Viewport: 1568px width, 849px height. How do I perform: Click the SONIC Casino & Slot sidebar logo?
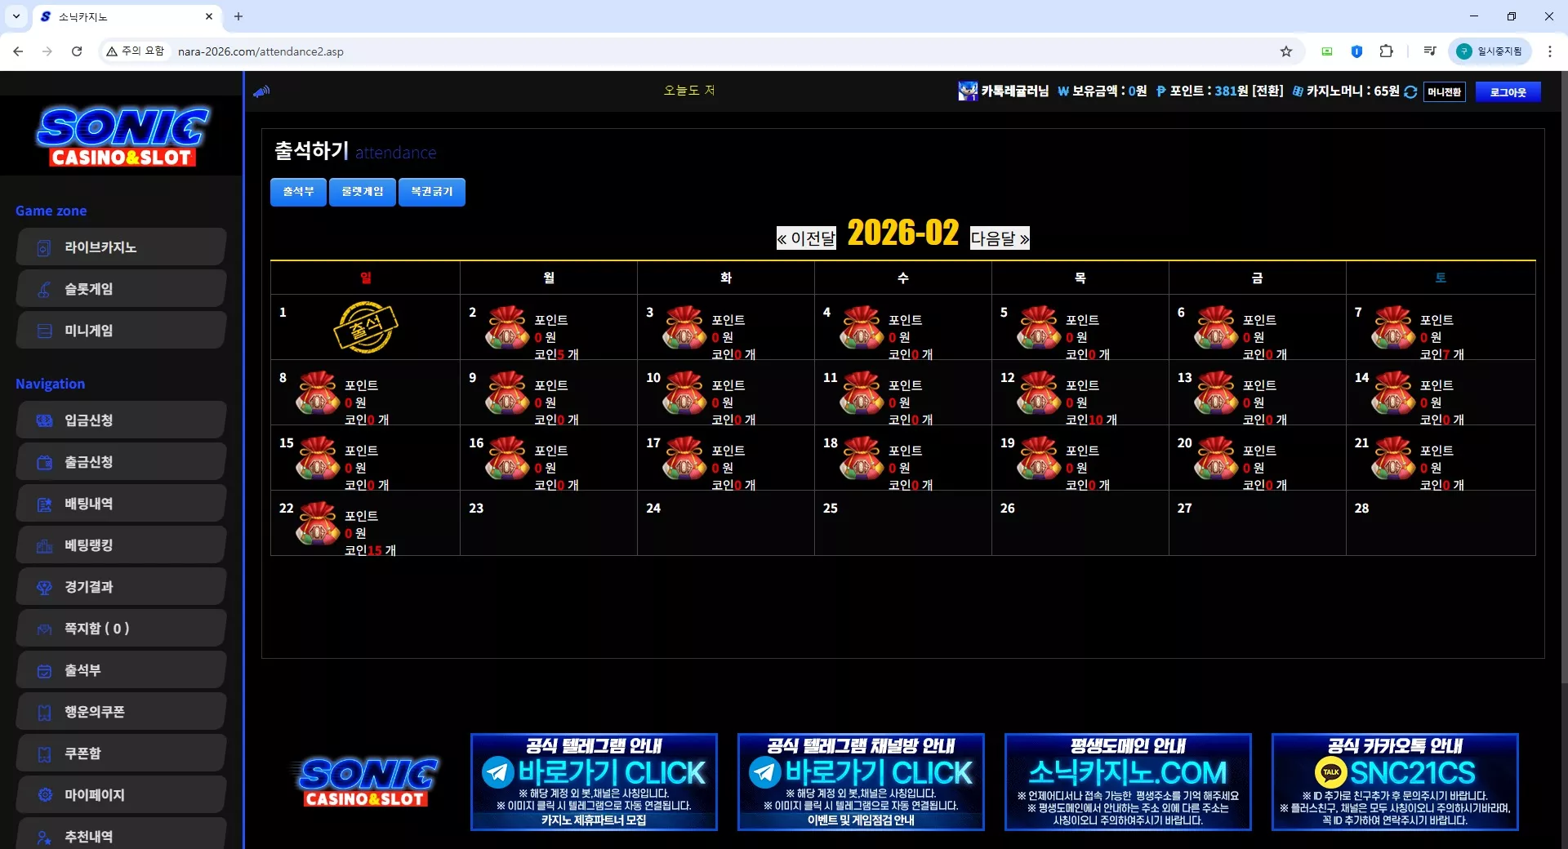[122, 136]
